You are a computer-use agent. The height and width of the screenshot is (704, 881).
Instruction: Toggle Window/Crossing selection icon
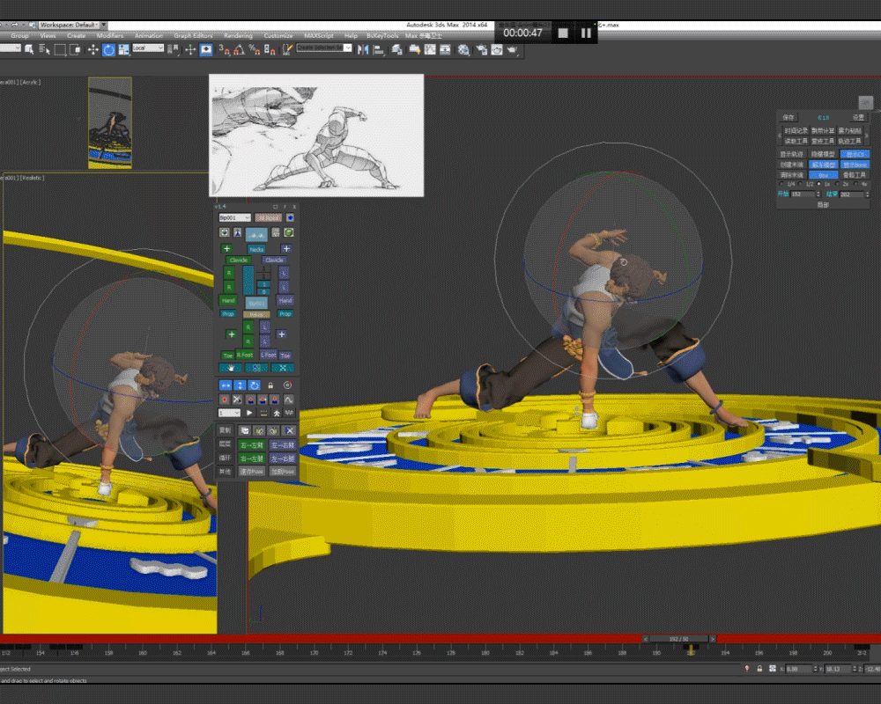[75, 50]
